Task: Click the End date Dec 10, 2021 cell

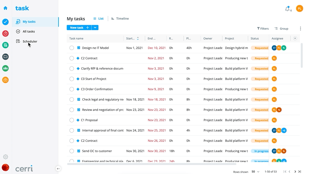Action: (157, 48)
